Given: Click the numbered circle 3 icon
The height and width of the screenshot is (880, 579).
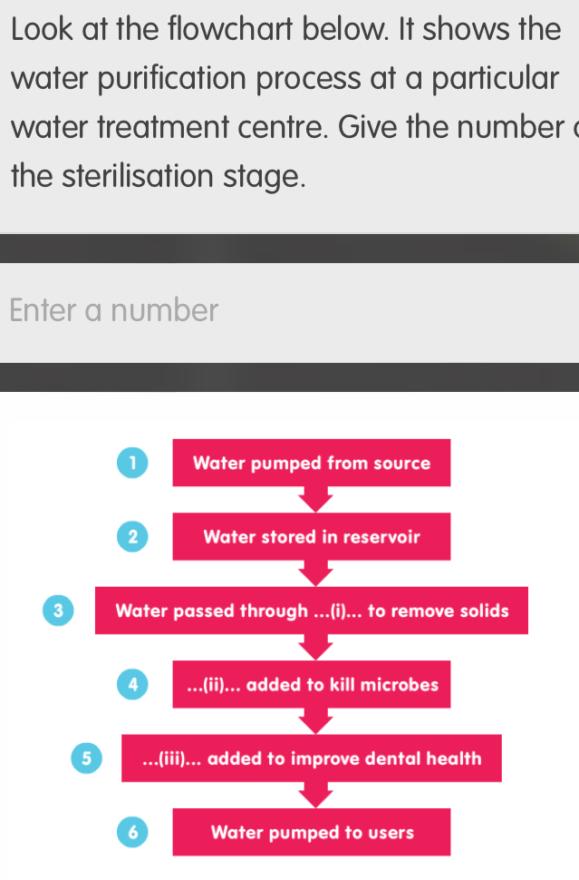Looking at the screenshot, I should coord(58,610).
